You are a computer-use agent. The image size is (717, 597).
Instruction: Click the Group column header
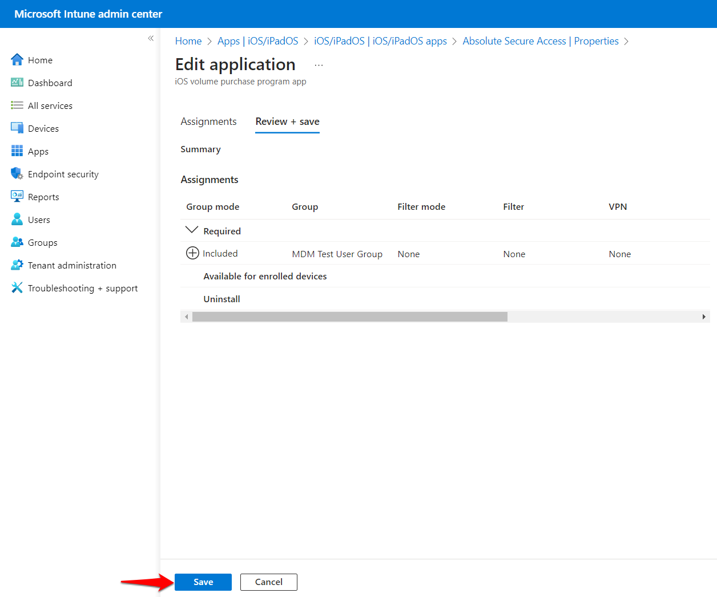tap(305, 207)
